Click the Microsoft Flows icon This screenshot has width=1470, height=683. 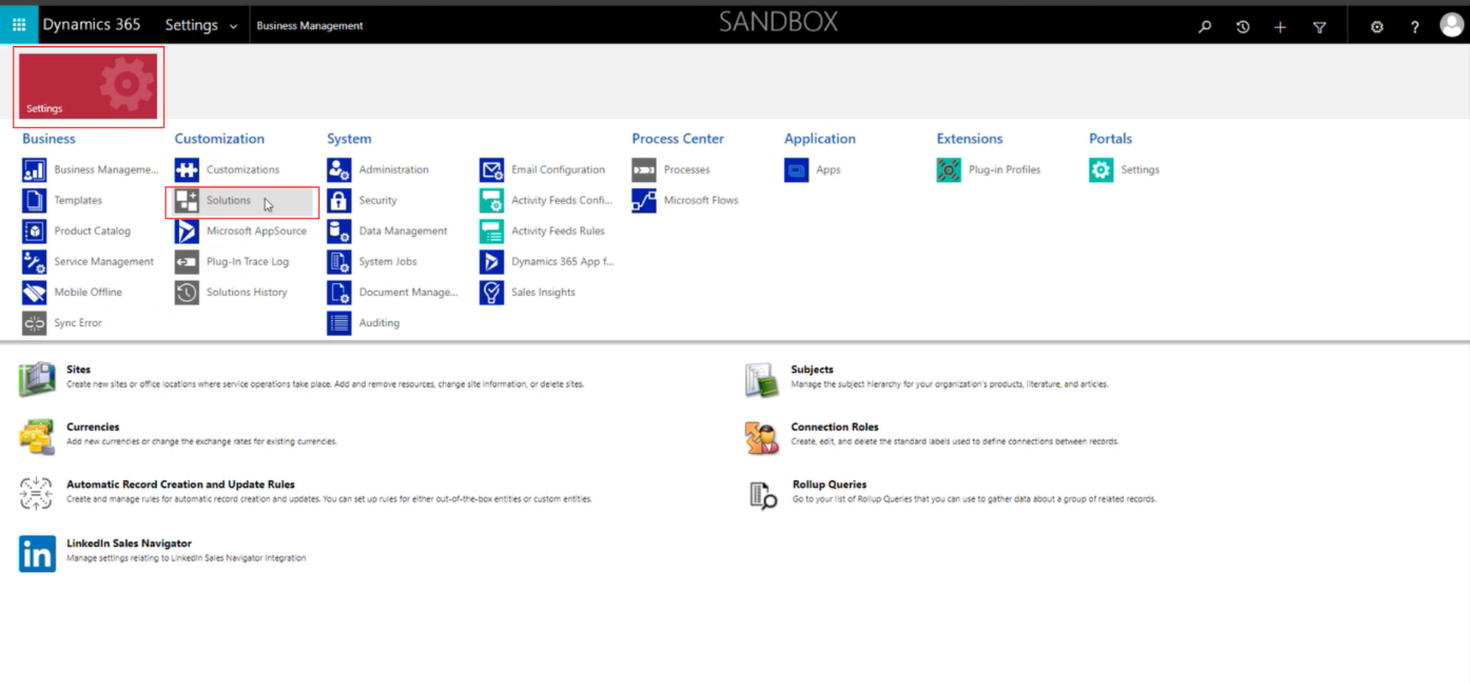pyautogui.click(x=644, y=201)
